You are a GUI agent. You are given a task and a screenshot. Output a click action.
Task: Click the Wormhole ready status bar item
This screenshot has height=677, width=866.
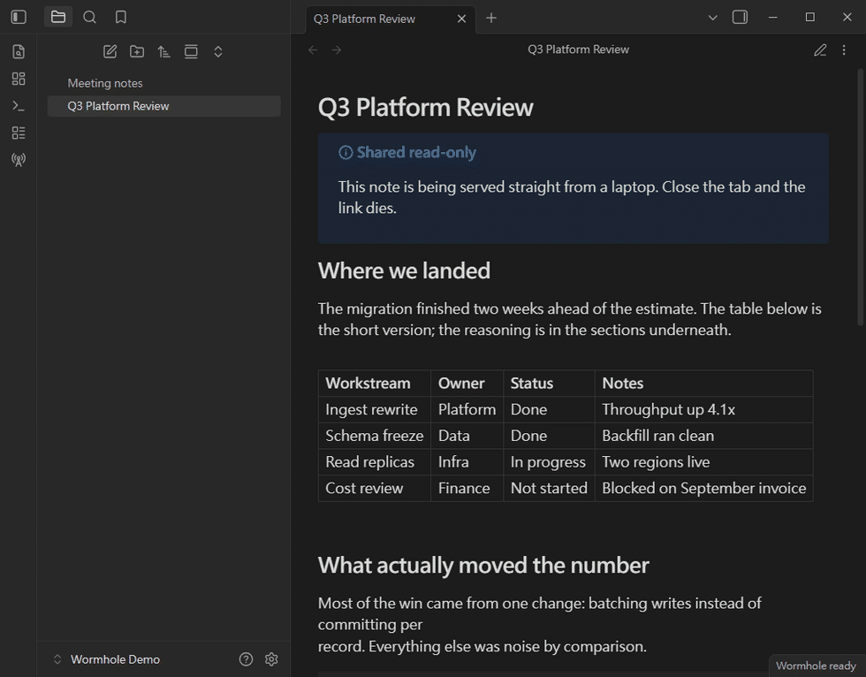click(816, 666)
